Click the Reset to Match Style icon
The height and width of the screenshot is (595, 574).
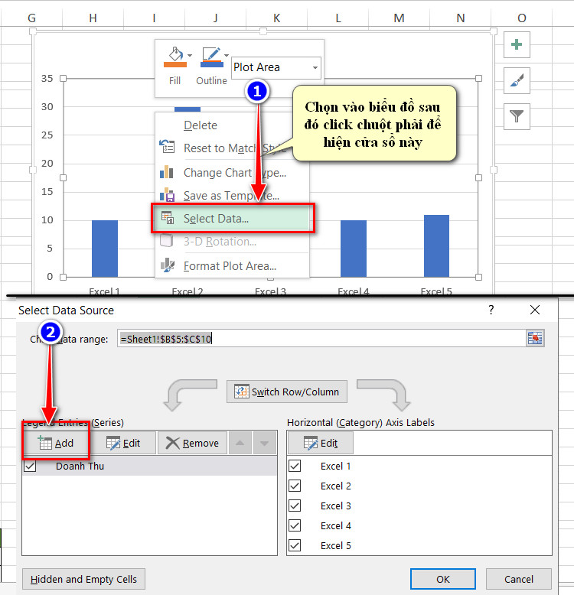167,146
